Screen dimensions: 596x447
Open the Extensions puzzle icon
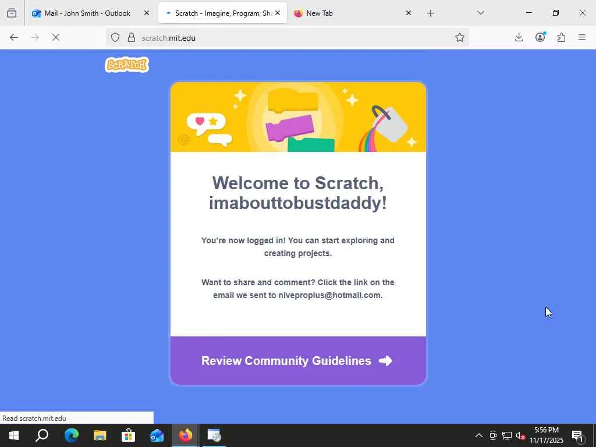tap(561, 37)
